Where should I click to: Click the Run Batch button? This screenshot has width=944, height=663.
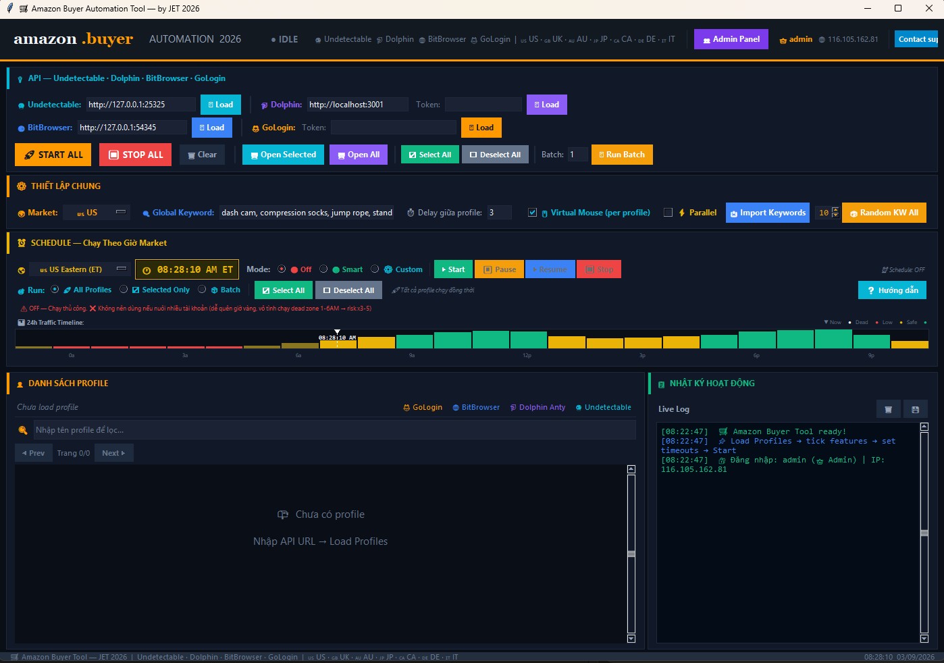pos(622,155)
